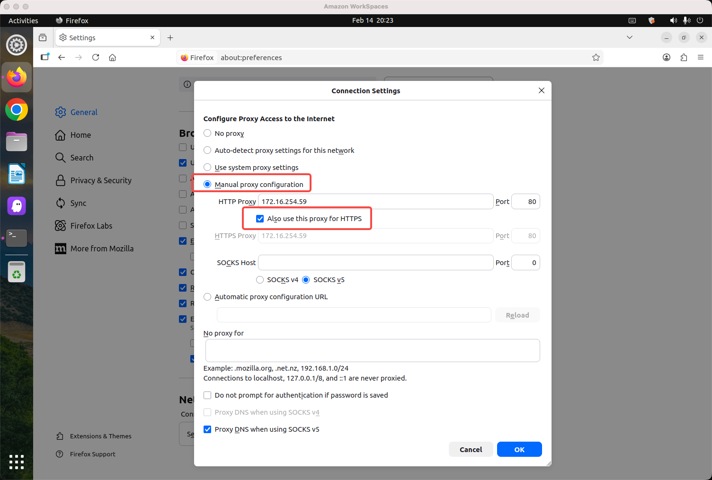Launch Google Chrome from the dock
Image resolution: width=712 pixels, height=480 pixels.
[17, 110]
